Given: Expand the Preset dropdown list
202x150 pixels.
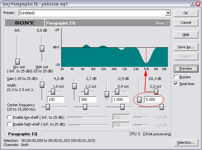Looking at the screenshot, I should 168,13.
